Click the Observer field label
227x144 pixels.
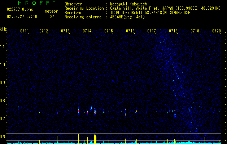pos(73,4)
